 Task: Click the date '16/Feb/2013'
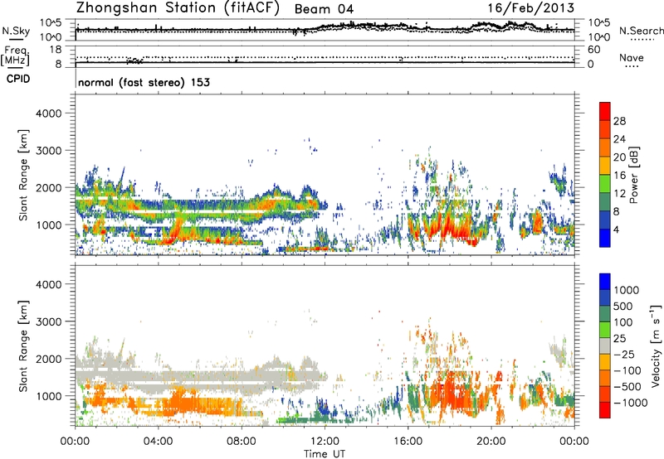coord(530,8)
